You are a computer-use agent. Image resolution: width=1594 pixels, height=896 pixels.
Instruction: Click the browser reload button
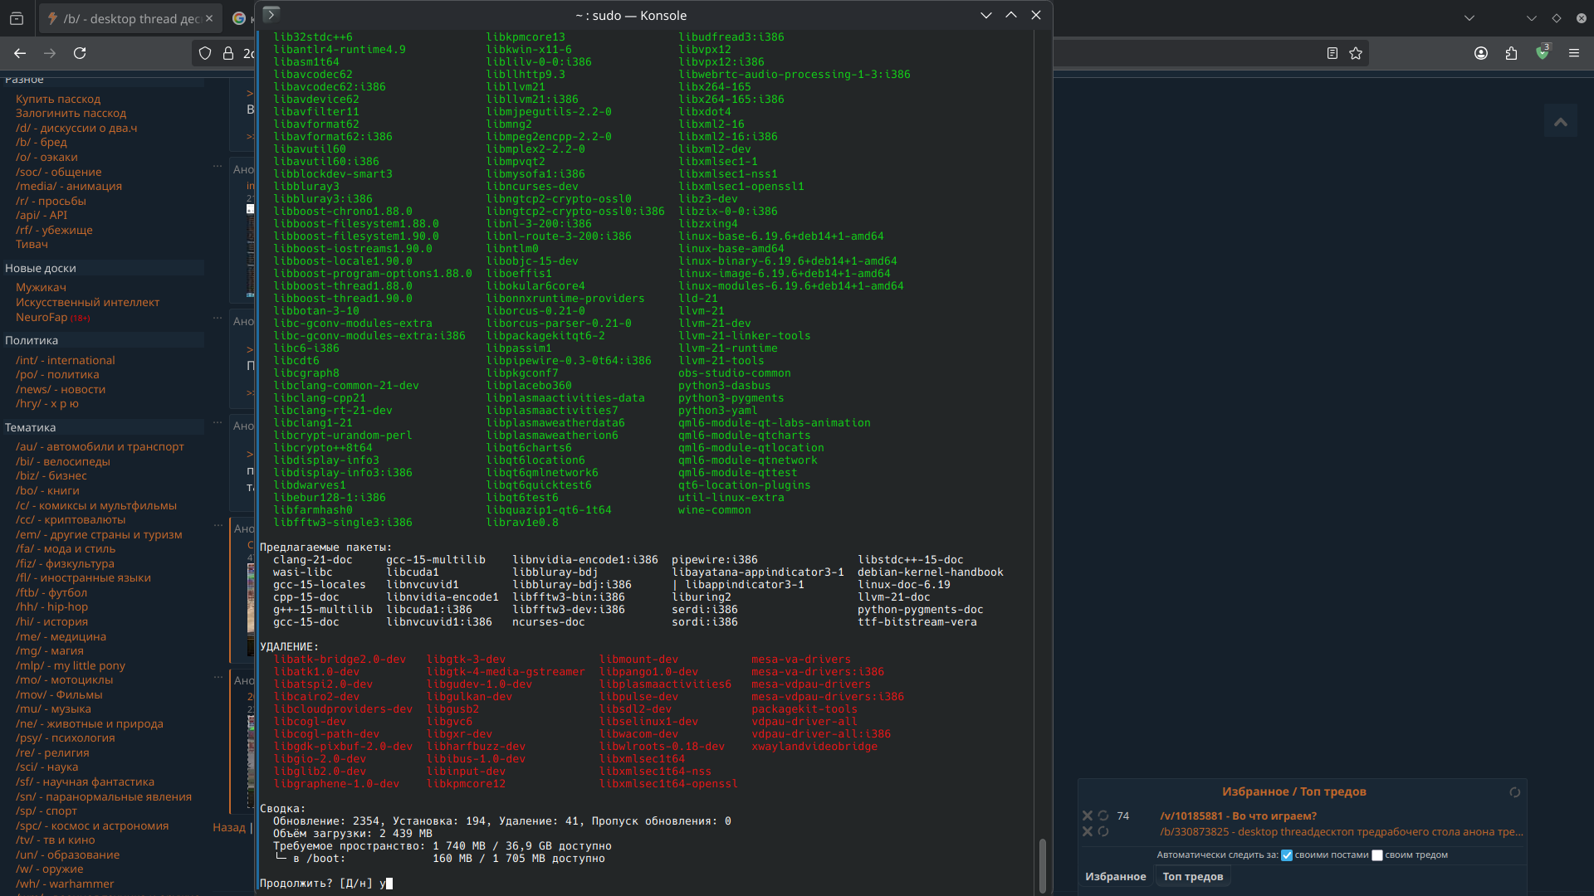tap(80, 53)
